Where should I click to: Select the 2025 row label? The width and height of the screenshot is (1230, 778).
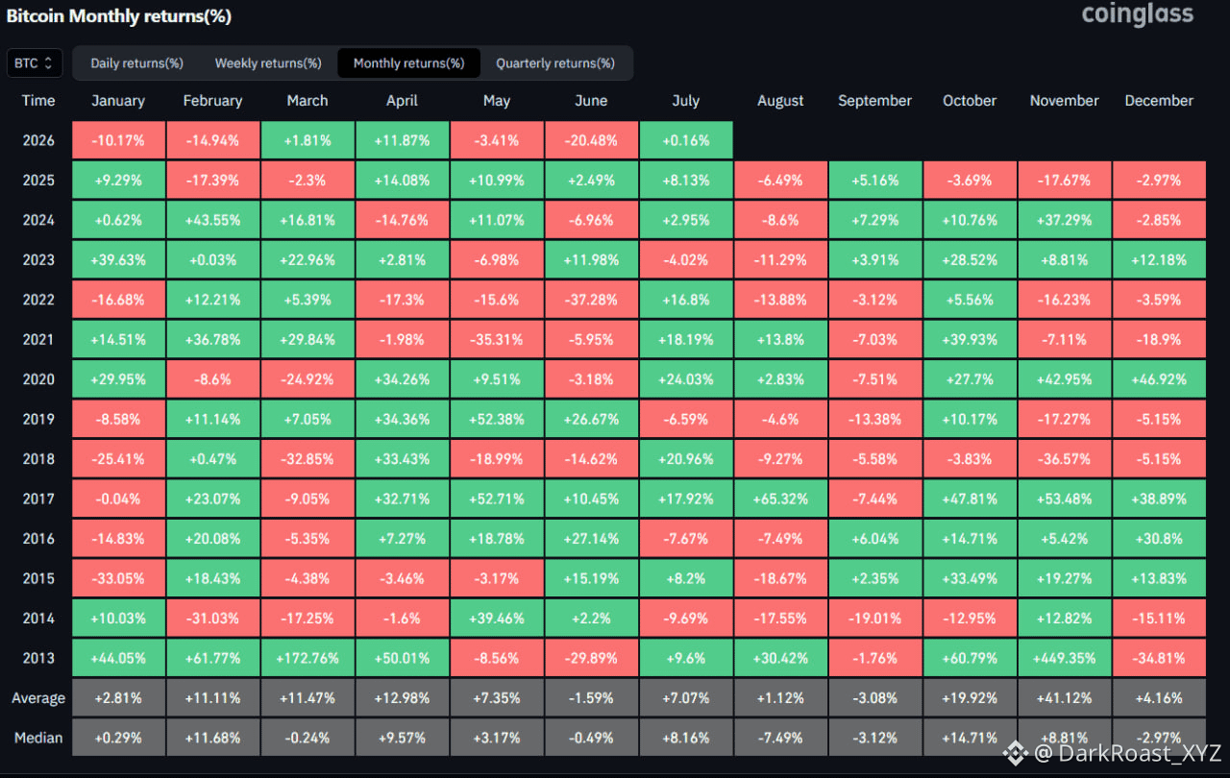pyautogui.click(x=38, y=181)
